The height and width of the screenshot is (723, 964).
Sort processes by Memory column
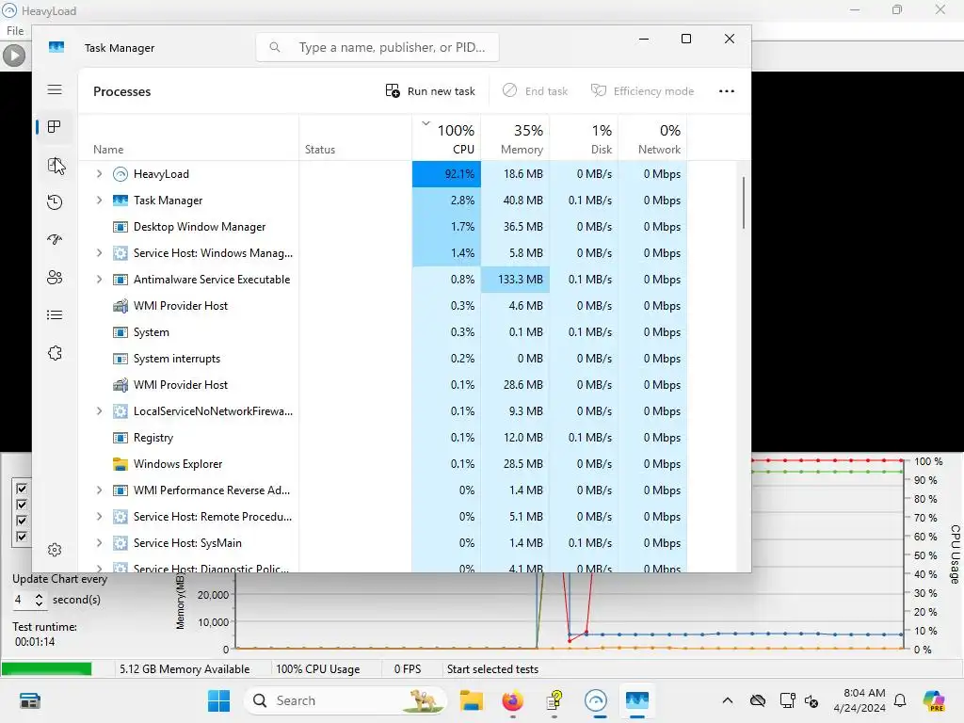tap(515, 137)
